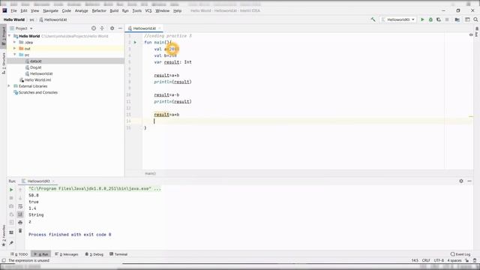This screenshot has height=270, width=480.
Task: Click the locate file target icon in Project panel
Action: (94, 28)
